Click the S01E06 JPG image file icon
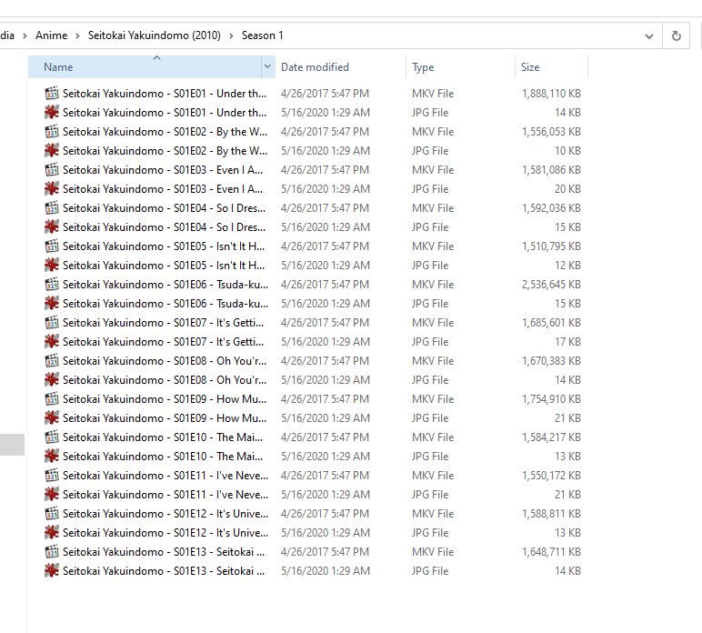The height and width of the screenshot is (633, 702). coord(52,304)
